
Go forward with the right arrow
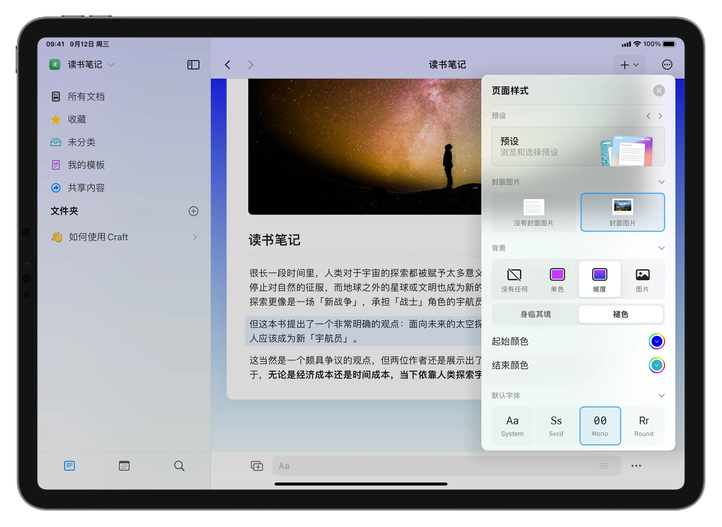coord(251,65)
